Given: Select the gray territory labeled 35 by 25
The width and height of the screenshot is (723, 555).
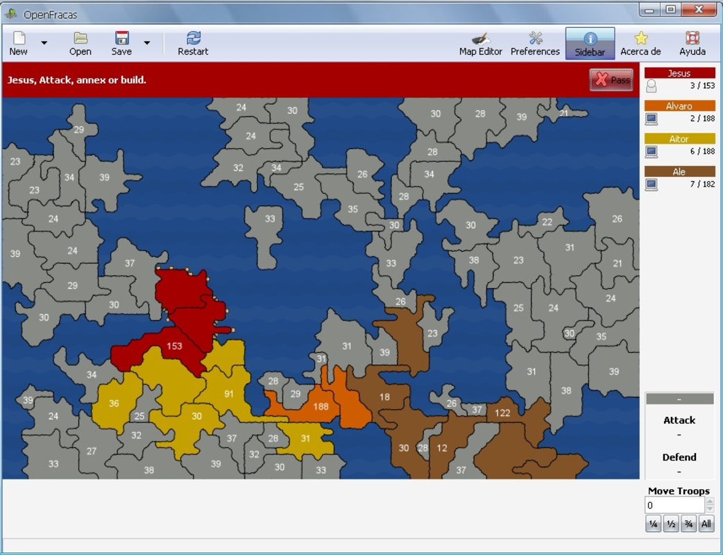Looking at the screenshot, I should coord(352,210).
